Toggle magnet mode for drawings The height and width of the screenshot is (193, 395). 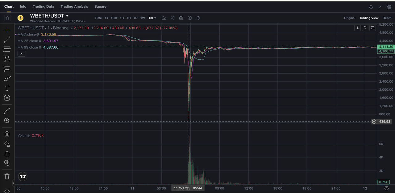pyautogui.click(x=7, y=134)
